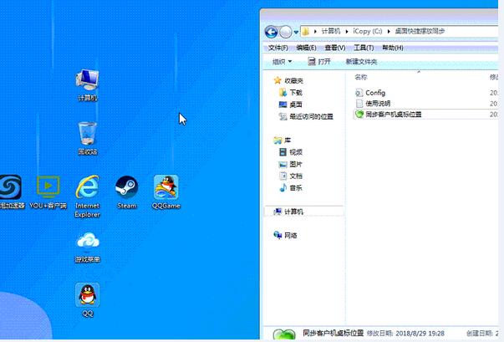Screen dimensions: 504x342
Task: Click green heart icon of 同步客户机桌标位置
Action: 359,114
